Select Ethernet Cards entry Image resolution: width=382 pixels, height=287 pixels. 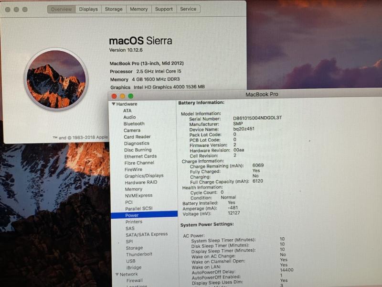pyautogui.click(x=140, y=156)
